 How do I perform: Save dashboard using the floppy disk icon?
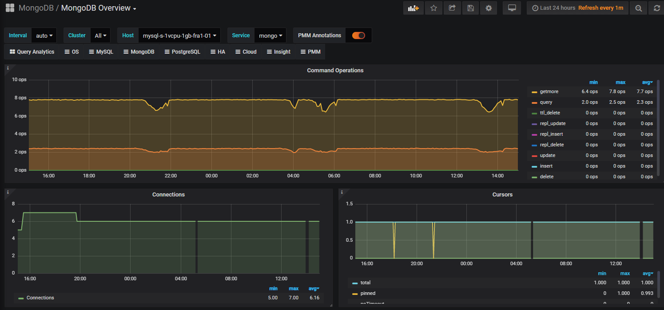[470, 8]
